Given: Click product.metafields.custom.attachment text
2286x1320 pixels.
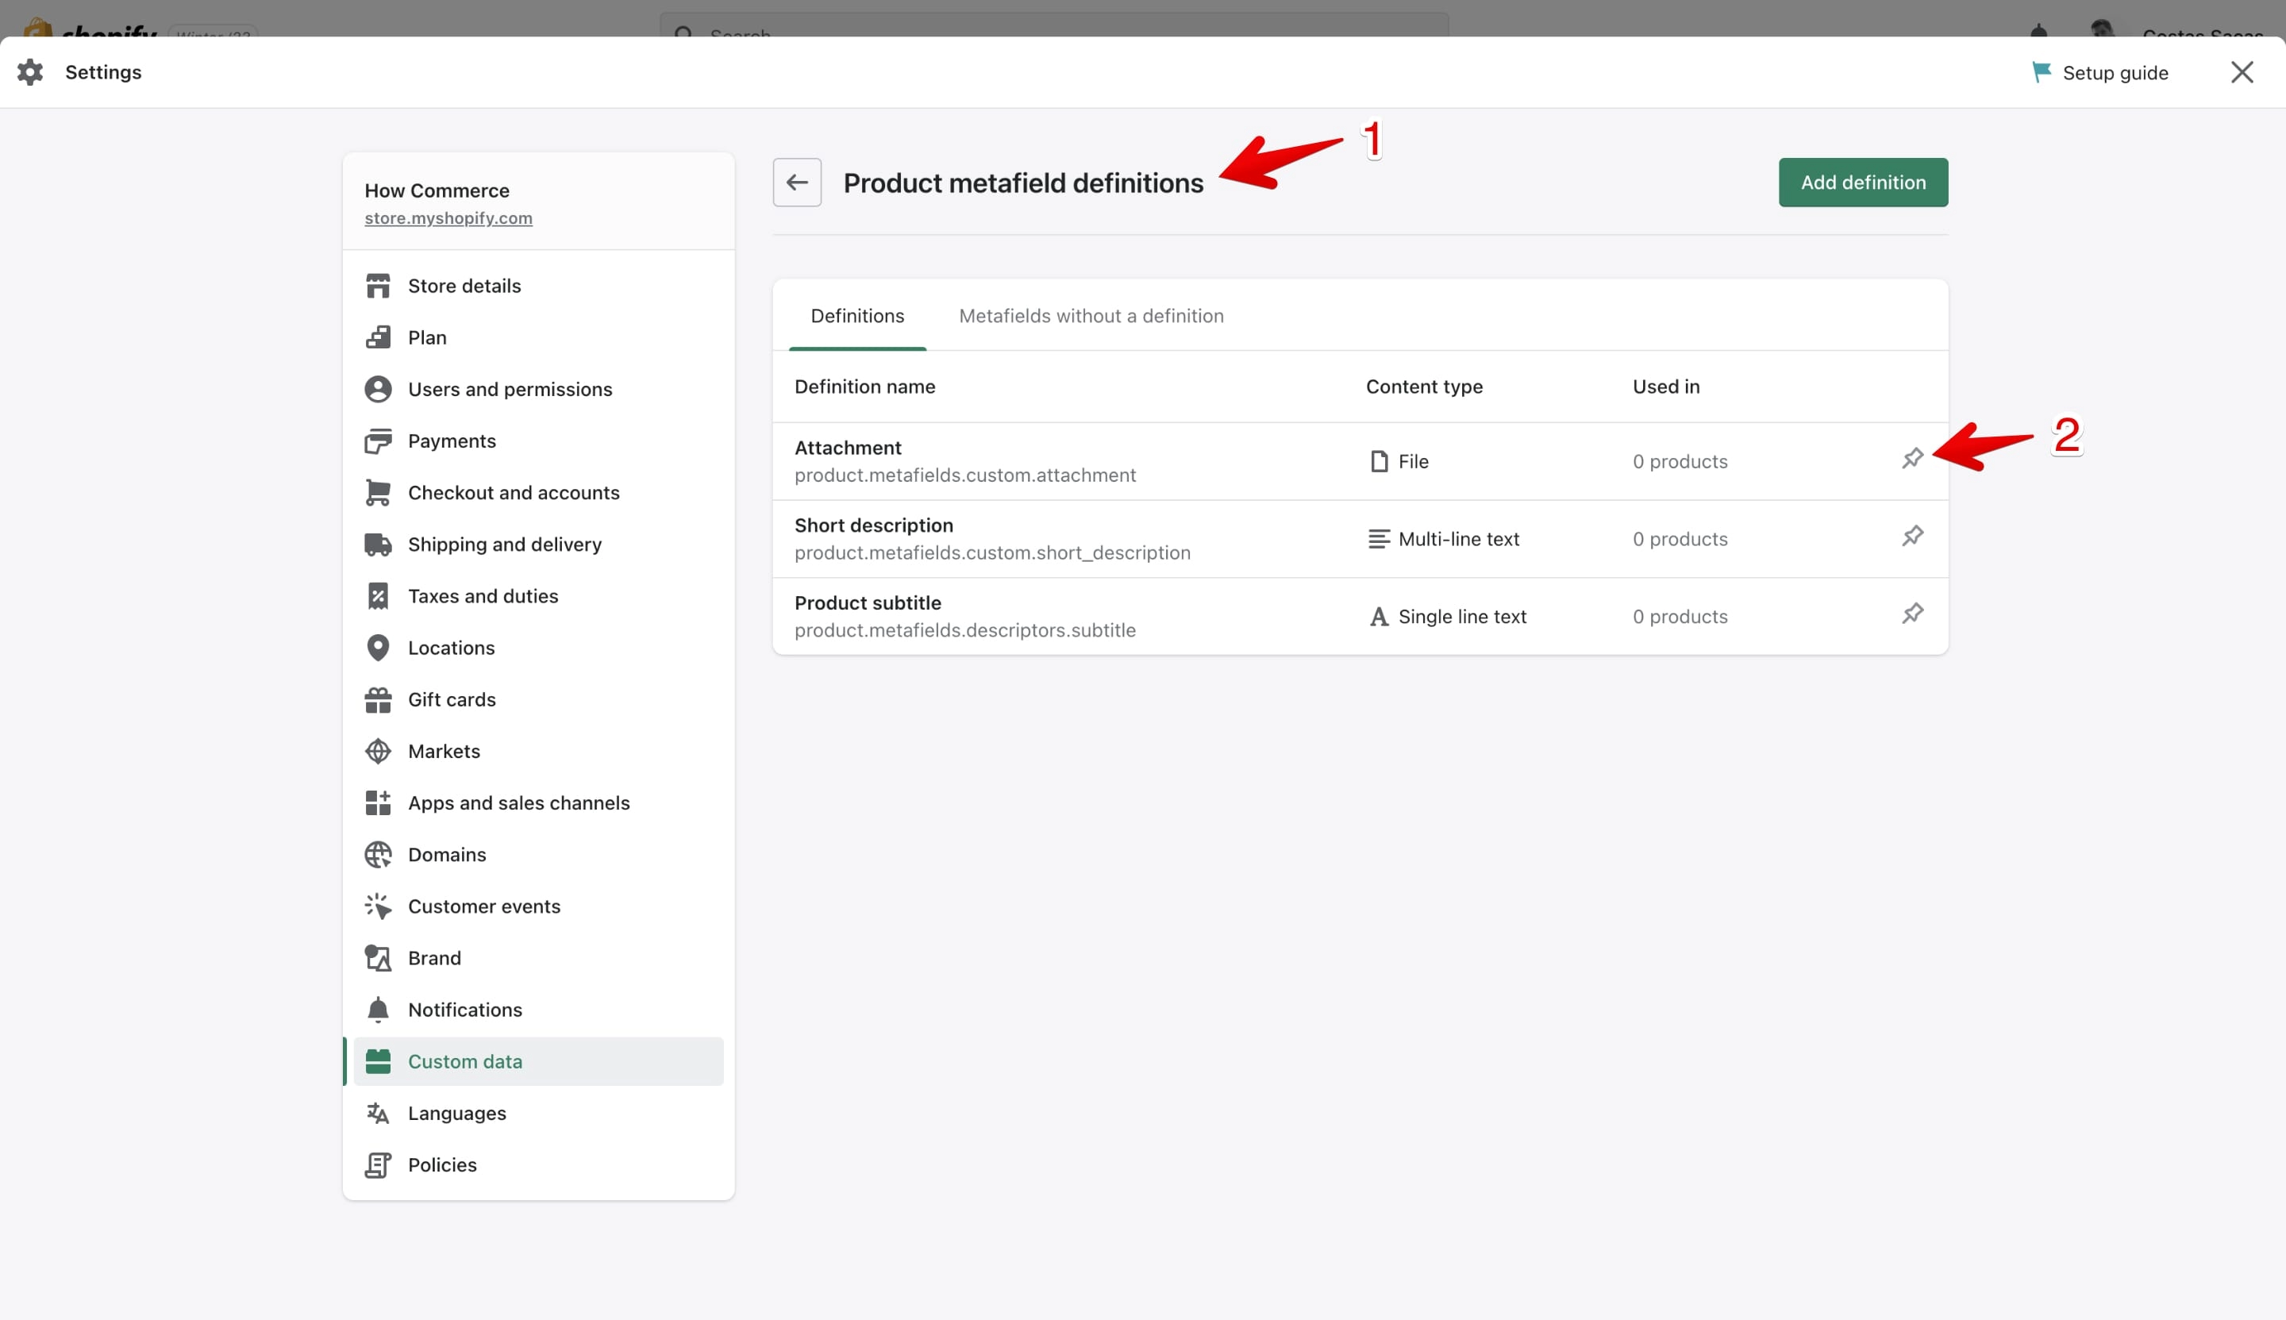Looking at the screenshot, I should 964,475.
